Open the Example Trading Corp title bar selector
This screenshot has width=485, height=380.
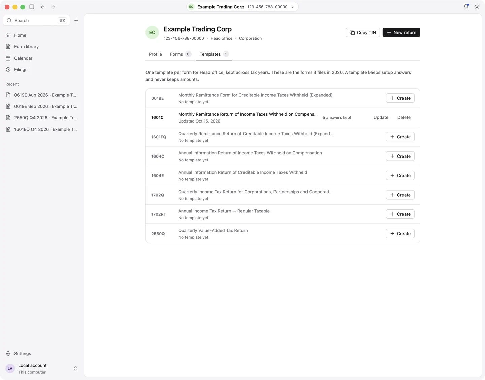pos(243,7)
